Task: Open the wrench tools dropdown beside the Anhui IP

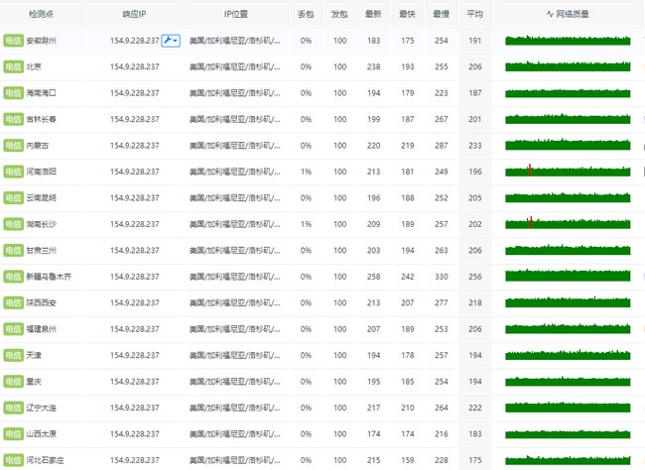Action: [169, 41]
